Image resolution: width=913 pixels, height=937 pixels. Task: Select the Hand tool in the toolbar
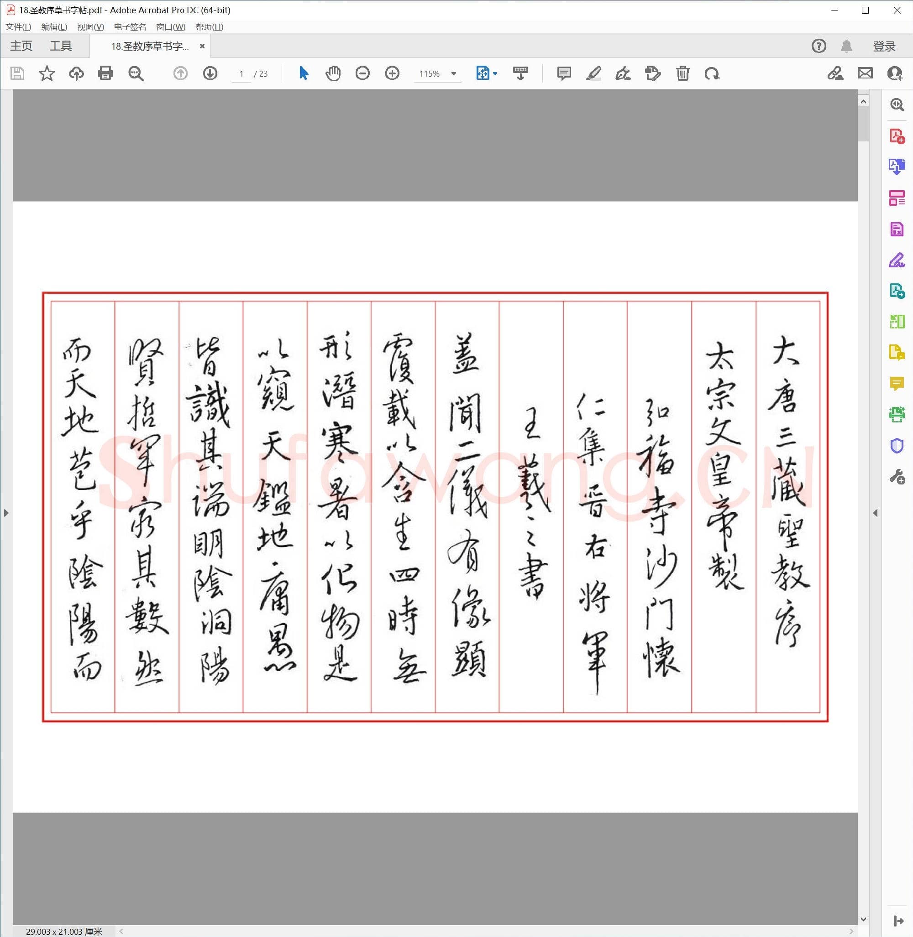334,73
